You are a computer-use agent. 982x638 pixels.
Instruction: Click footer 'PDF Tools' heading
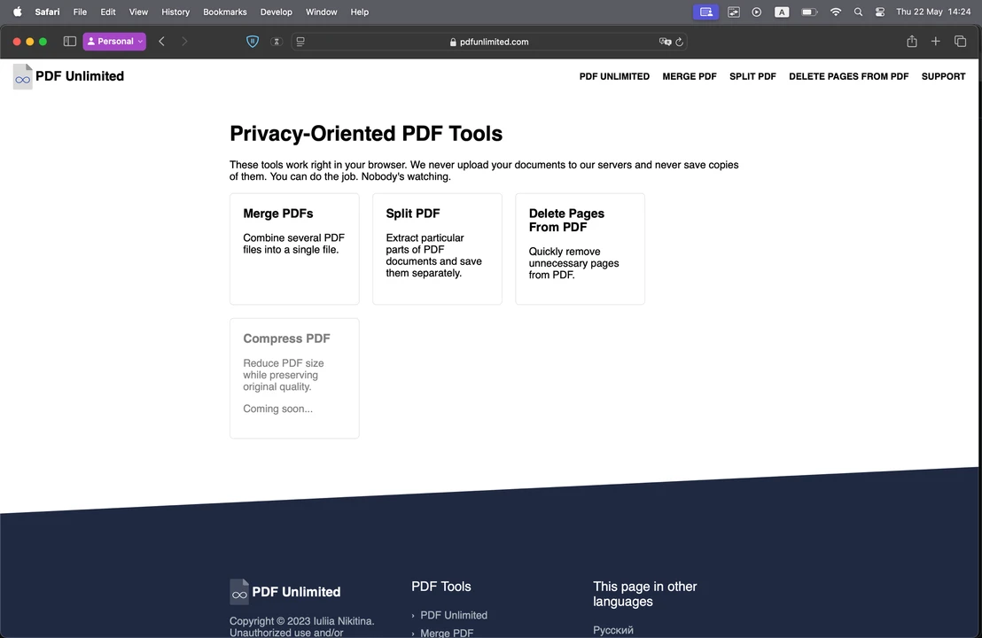click(440, 587)
